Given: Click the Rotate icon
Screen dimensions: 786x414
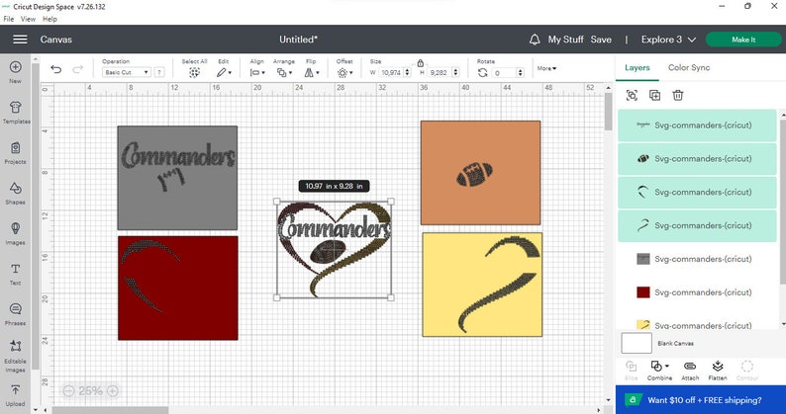Looking at the screenshot, I should point(482,72).
